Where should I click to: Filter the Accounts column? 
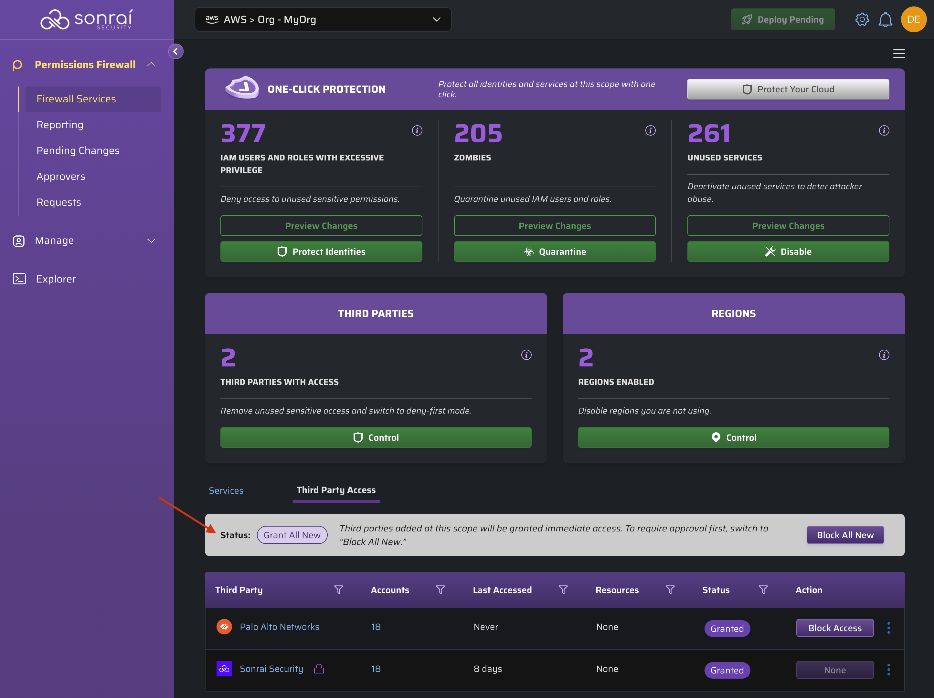[x=440, y=590]
